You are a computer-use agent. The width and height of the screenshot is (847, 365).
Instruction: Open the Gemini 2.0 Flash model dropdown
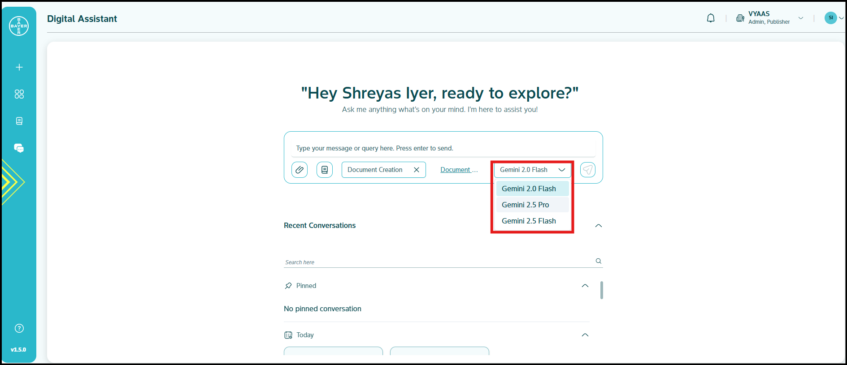click(x=532, y=170)
